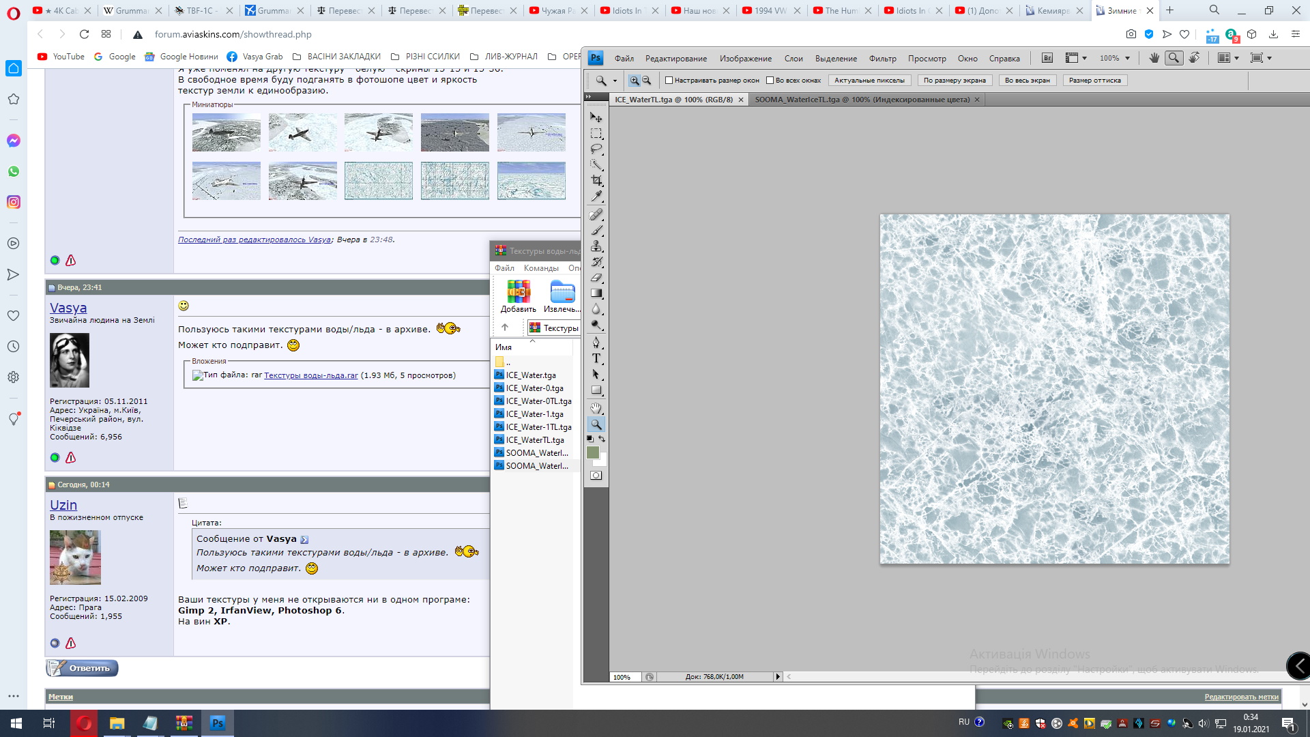The width and height of the screenshot is (1310, 737).
Task: Open the screen mode dropdown
Action: tap(1269, 58)
